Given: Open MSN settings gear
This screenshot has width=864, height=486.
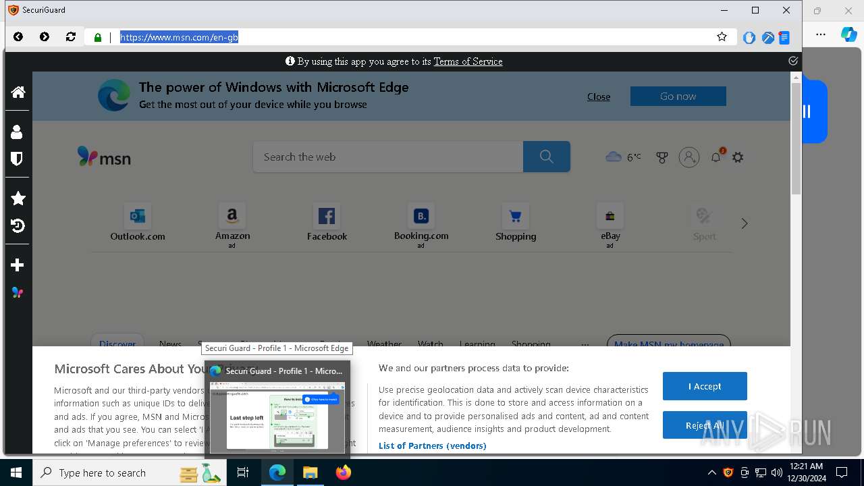Looking at the screenshot, I should click(x=738, y=157).
